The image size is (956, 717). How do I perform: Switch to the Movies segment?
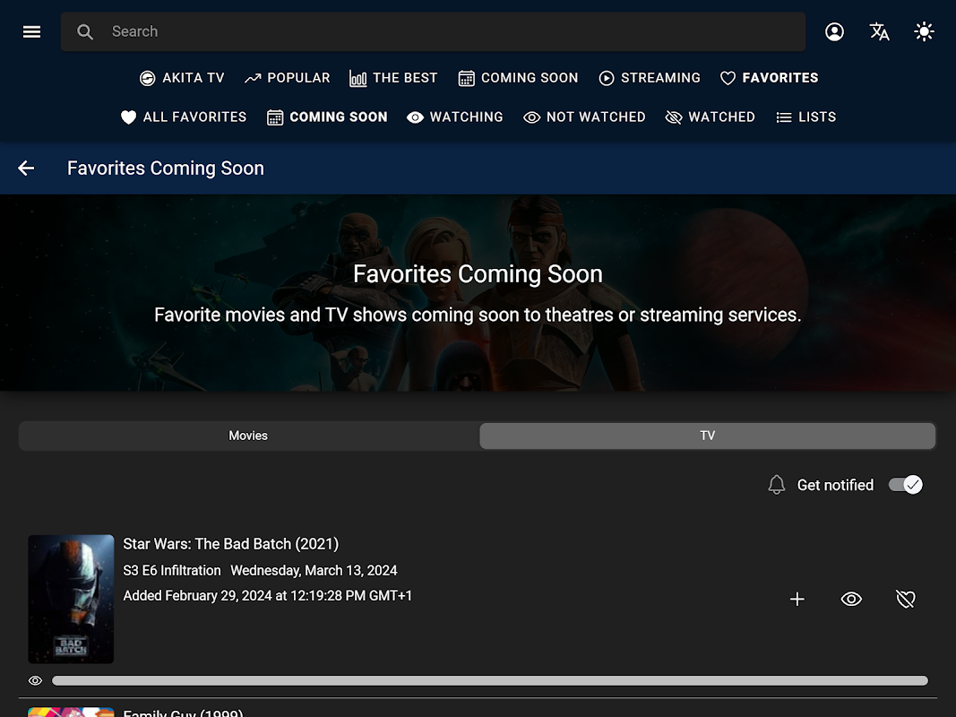(x=249, y=436)
